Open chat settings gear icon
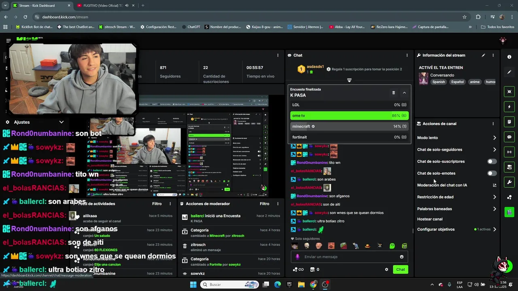This screenshot has width=518, height=291. click(386, 270)
